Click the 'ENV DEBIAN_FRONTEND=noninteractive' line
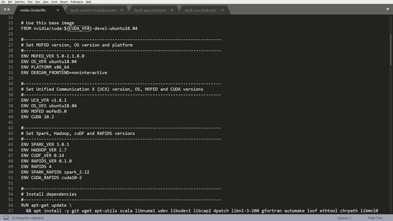 point(64,72)
